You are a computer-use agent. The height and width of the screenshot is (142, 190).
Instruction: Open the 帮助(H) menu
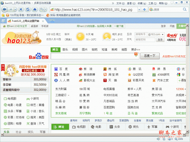point(163,3)
